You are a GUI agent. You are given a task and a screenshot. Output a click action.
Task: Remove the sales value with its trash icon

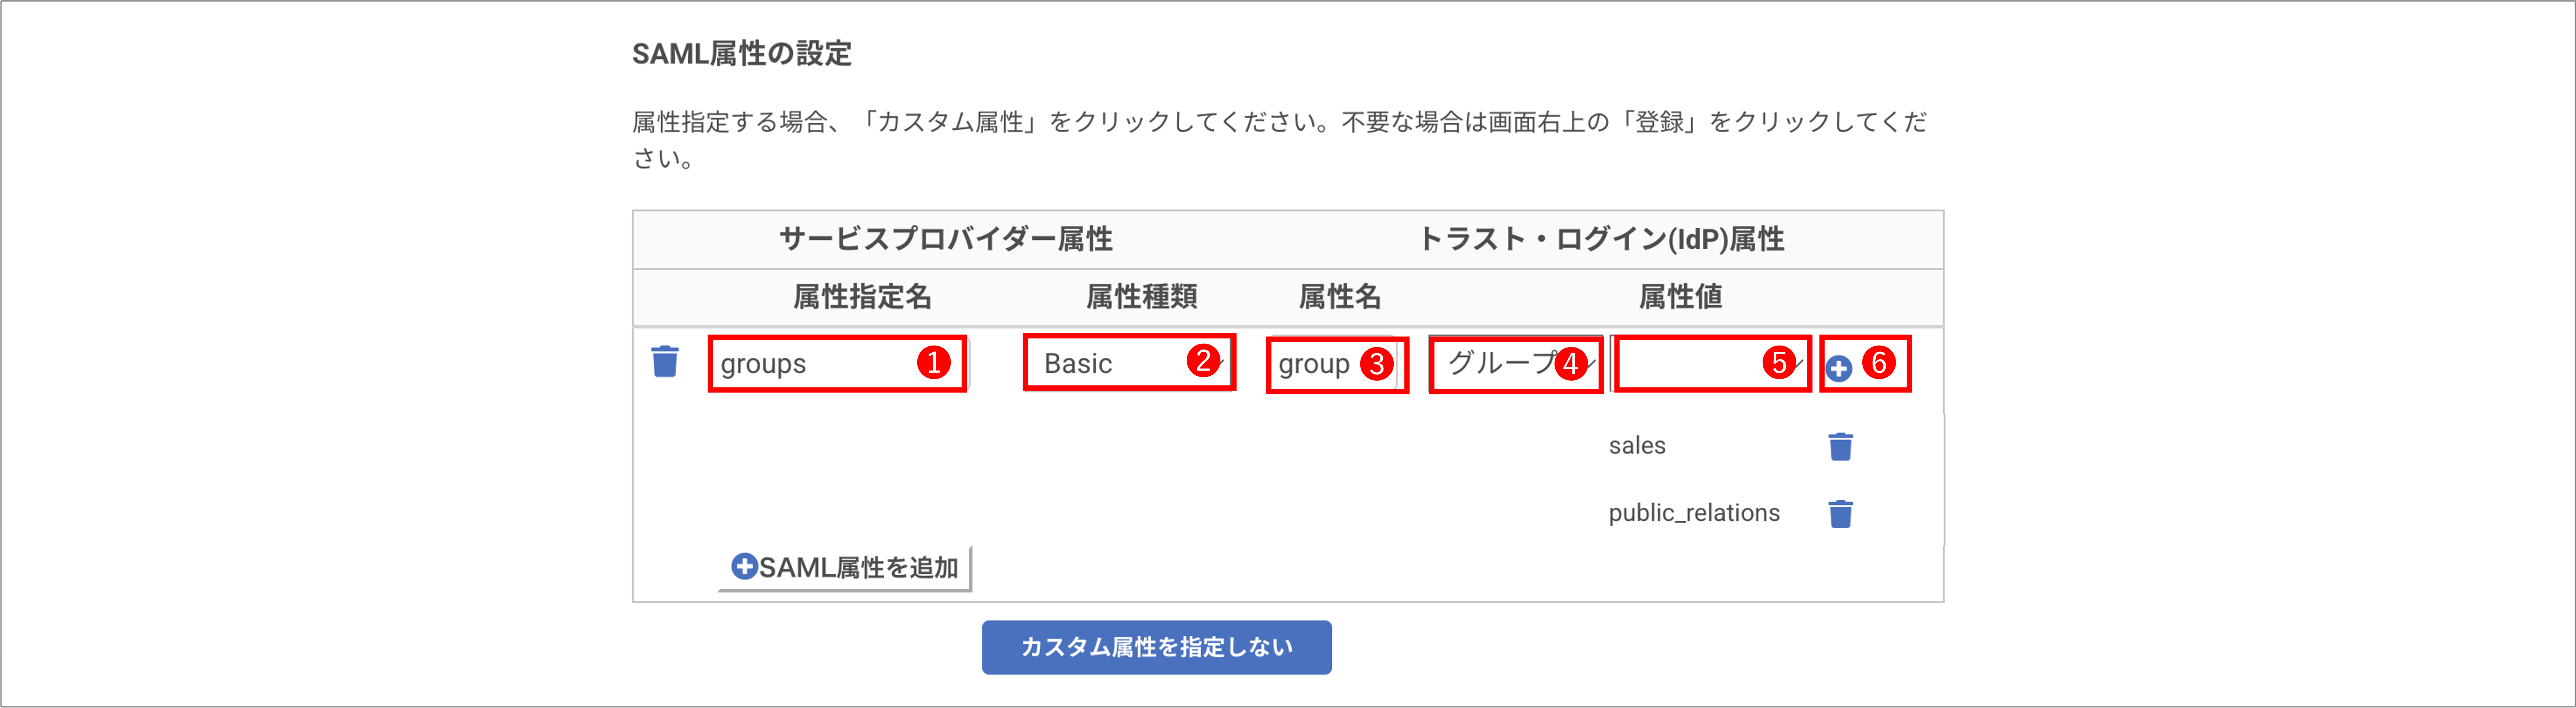coord(1840,446)
